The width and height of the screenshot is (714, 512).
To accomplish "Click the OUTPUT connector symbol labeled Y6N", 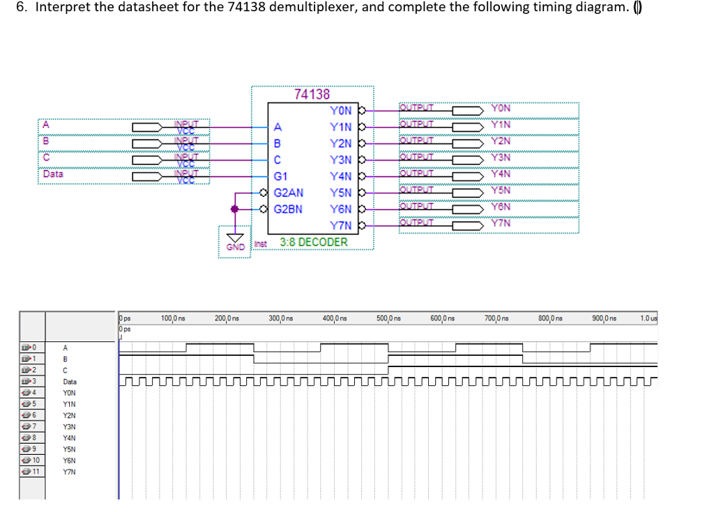I will point(466,208).
